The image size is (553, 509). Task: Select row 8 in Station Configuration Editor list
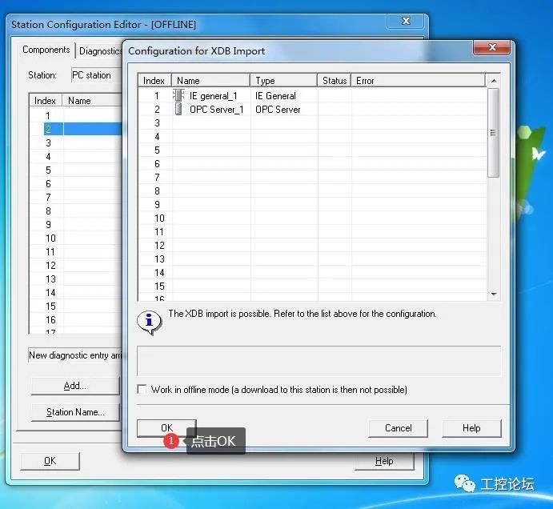[x=76, y=211]
